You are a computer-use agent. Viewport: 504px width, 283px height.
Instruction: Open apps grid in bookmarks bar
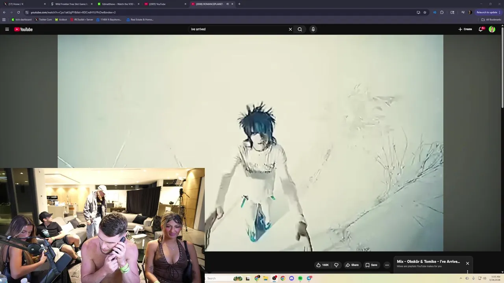[x=4, y=19]
